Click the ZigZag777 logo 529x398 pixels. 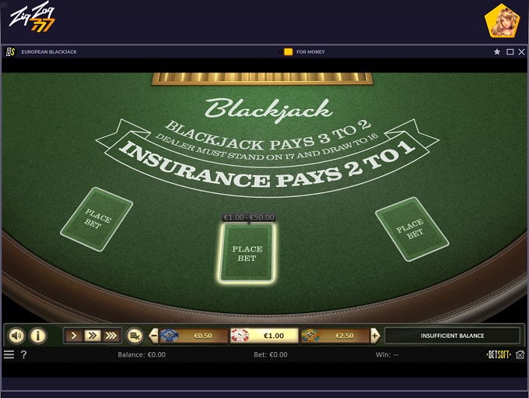(33, 18)
